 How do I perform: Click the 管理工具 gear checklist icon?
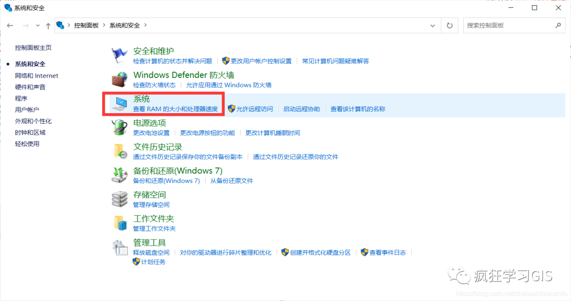pyautogui.click(x=119, y=247)
